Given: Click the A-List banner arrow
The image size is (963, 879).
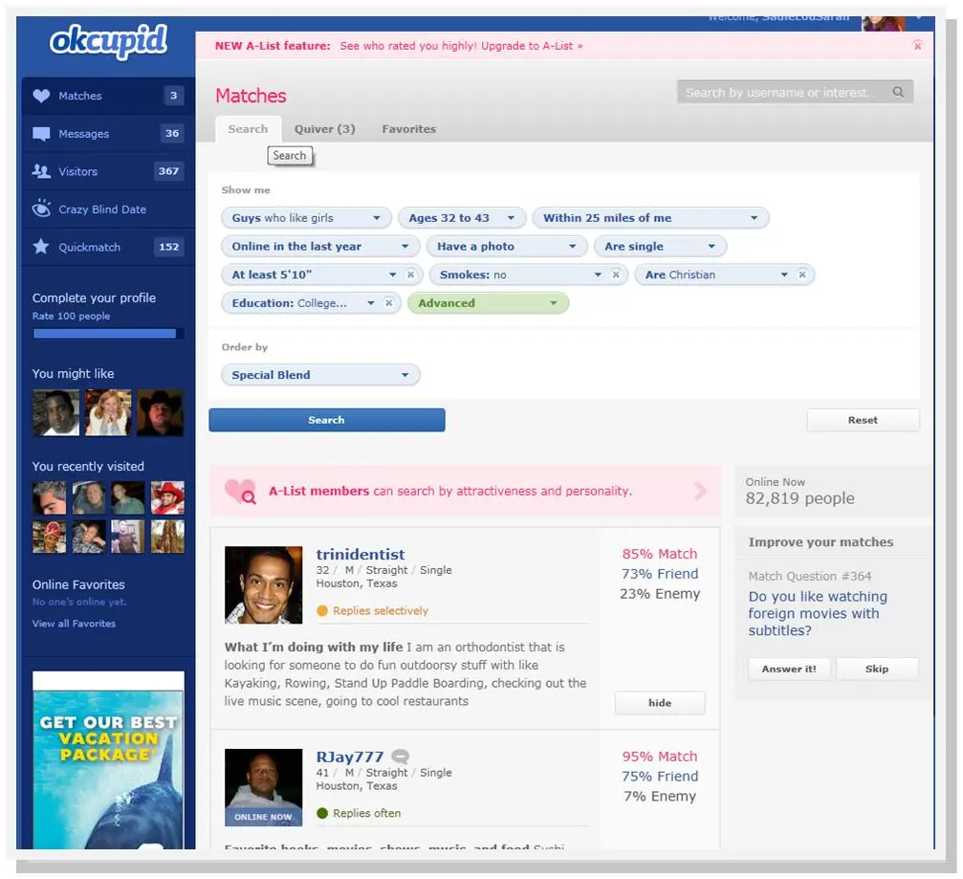Looking at the screenshot, I should [x=699, y=491].
